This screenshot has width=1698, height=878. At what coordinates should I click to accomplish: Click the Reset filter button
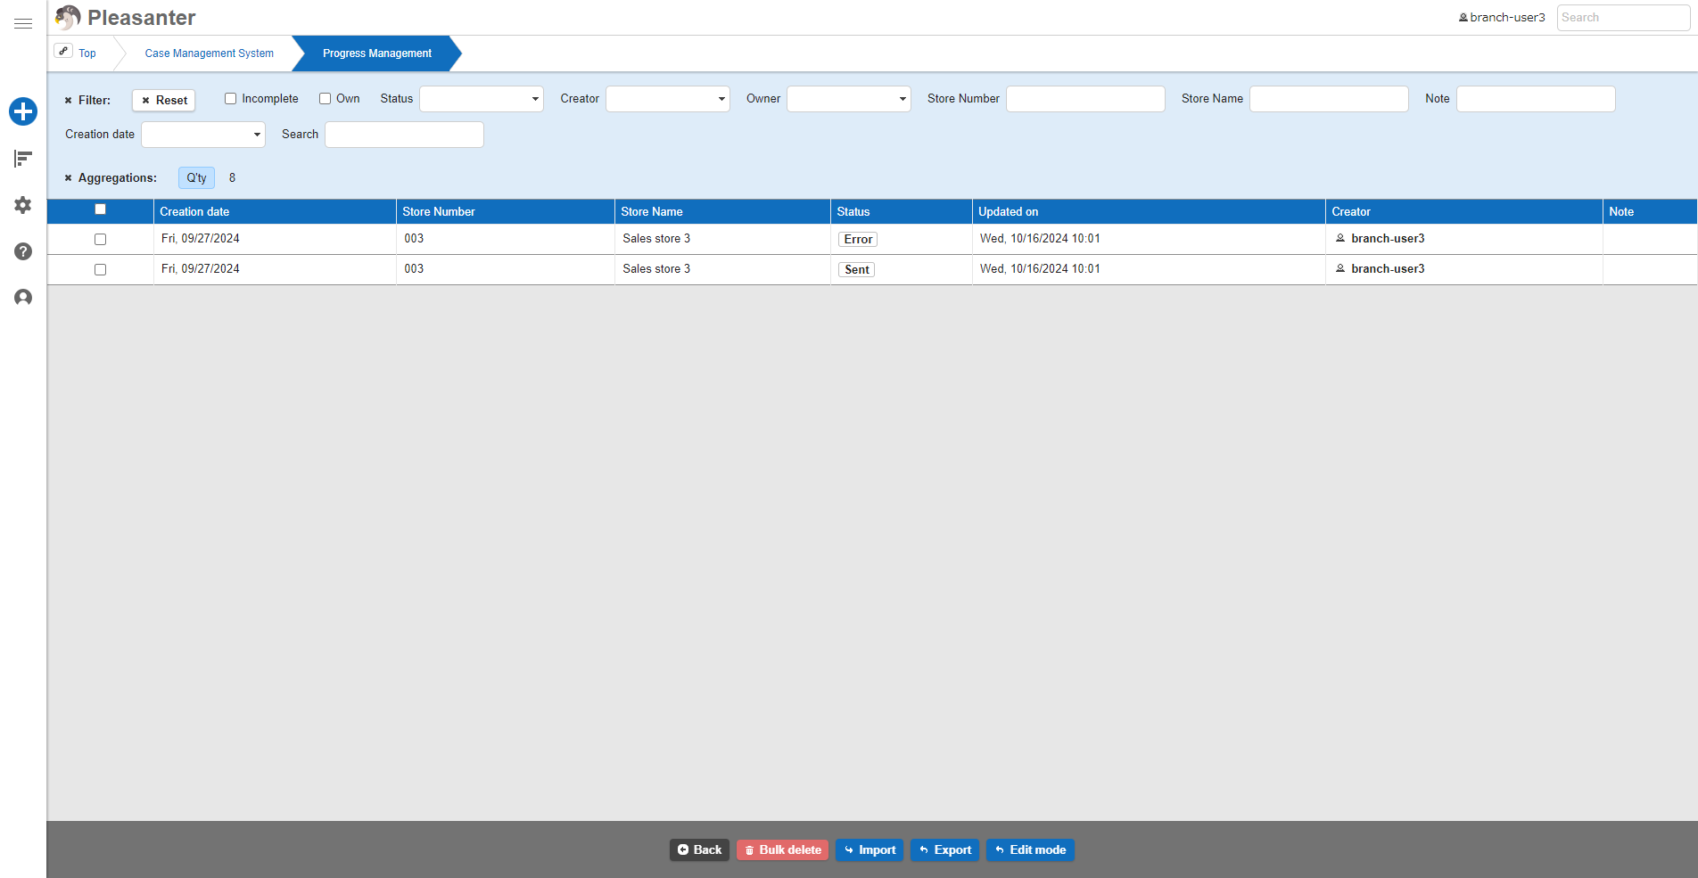(164, 101)
